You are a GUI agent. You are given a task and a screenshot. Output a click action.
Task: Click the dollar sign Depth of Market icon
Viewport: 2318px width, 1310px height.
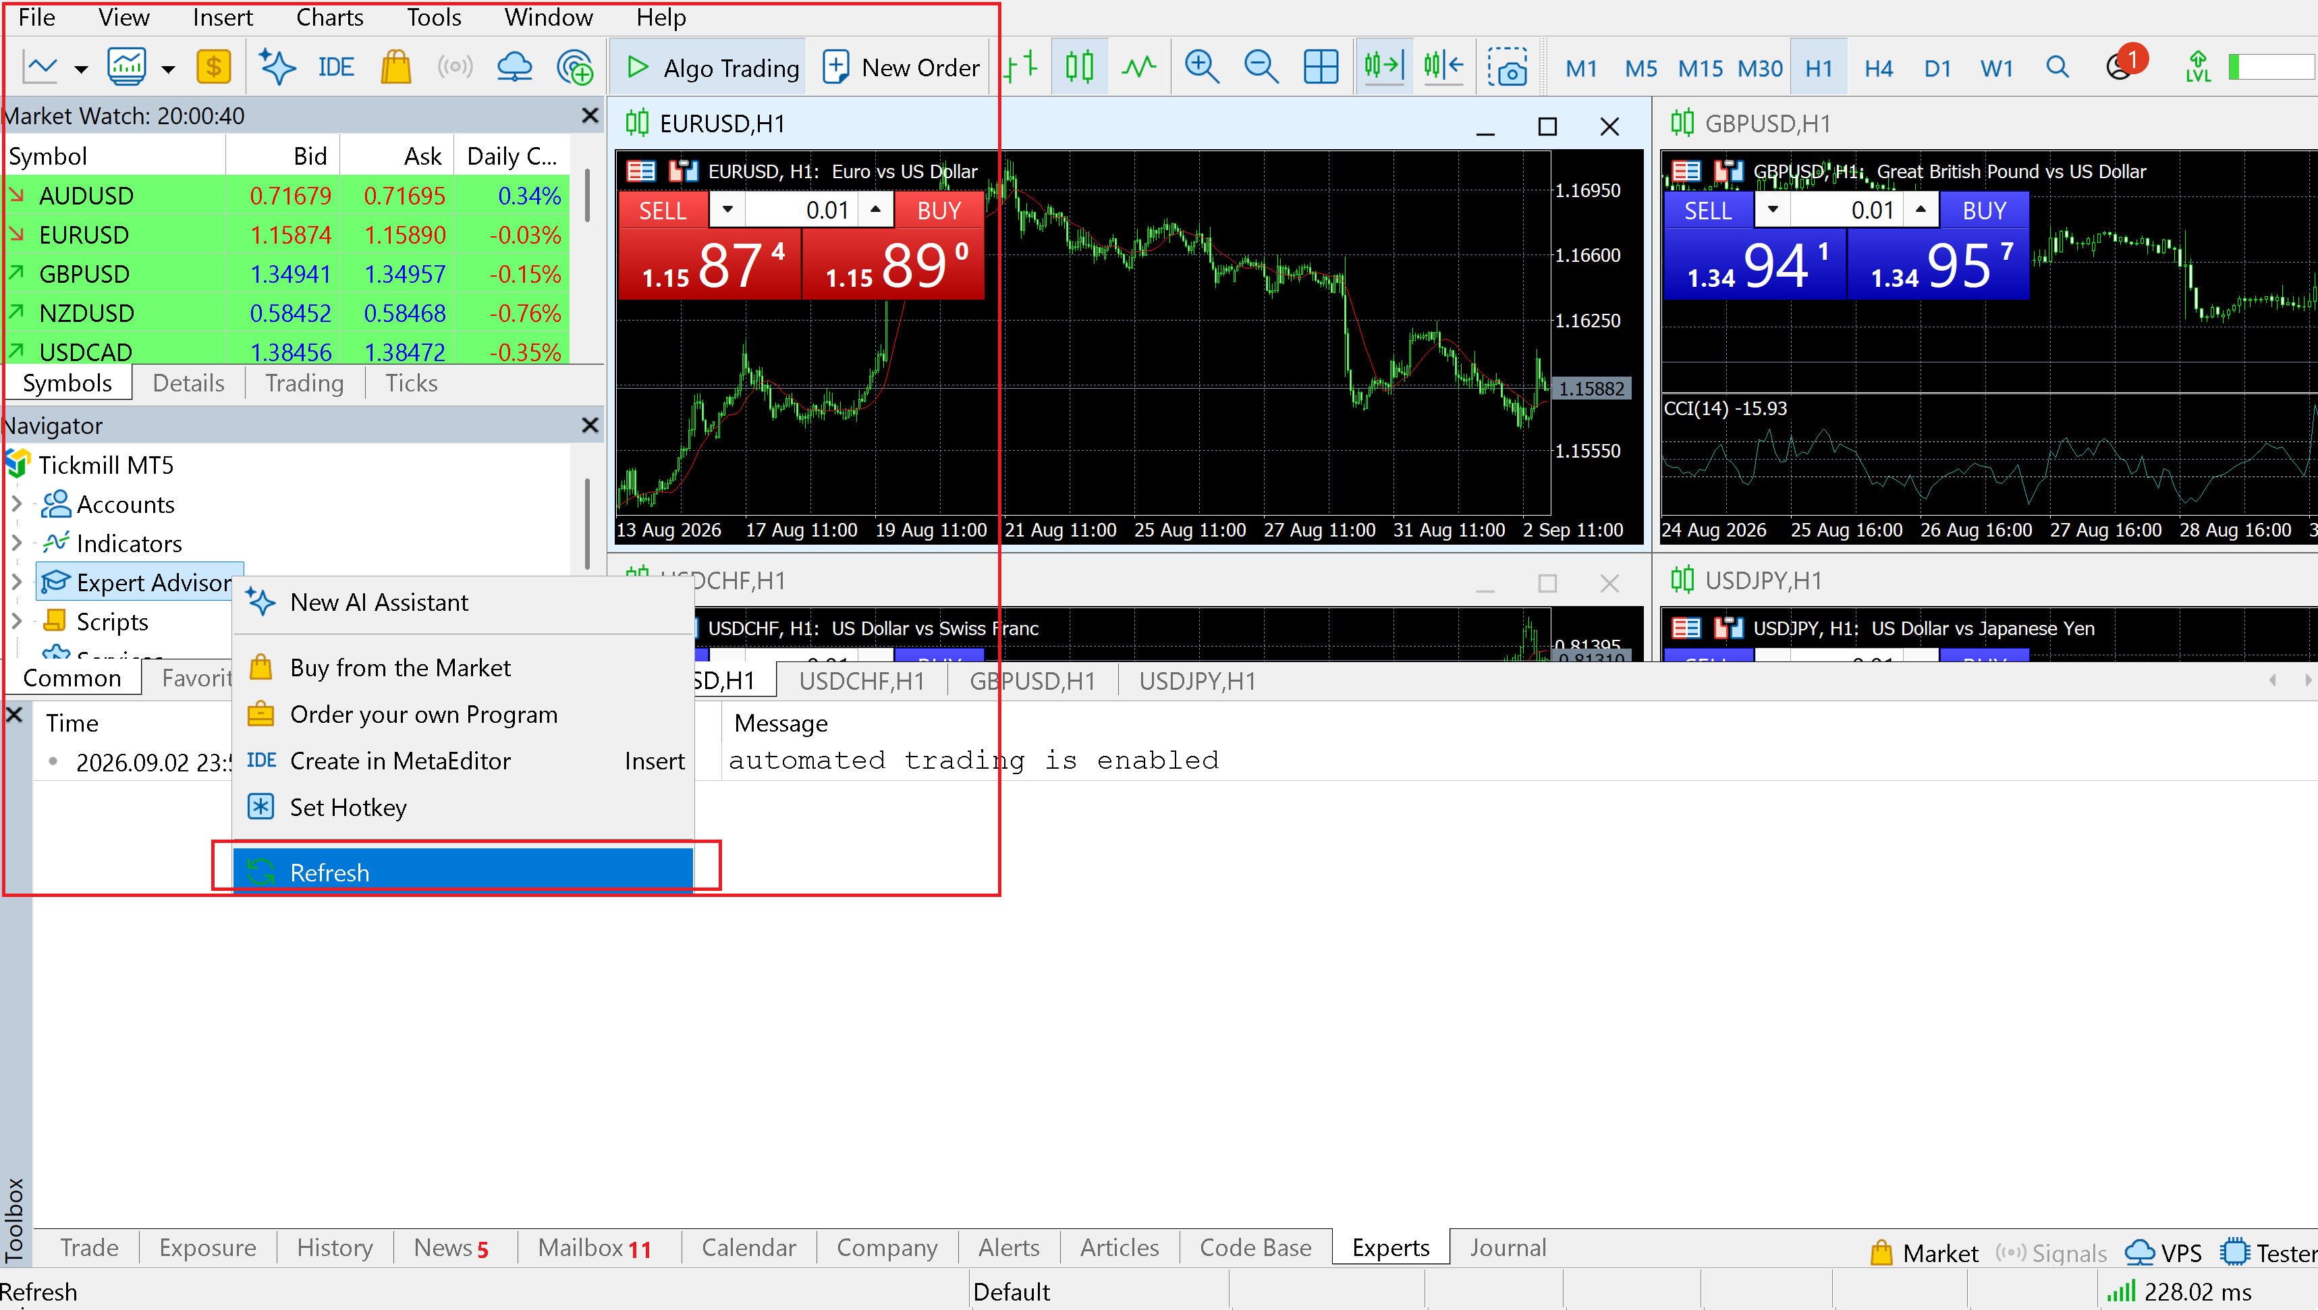tap(213, 67)
